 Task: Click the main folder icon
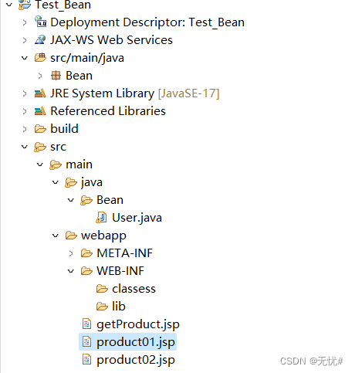tap(56, 164)
